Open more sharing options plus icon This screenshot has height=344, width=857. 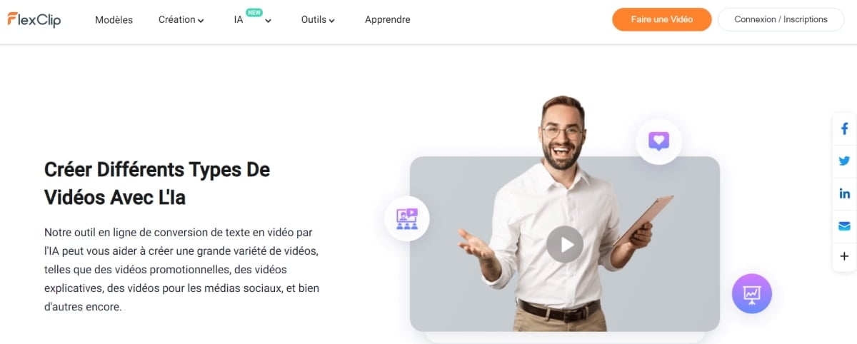pos(844,257)
